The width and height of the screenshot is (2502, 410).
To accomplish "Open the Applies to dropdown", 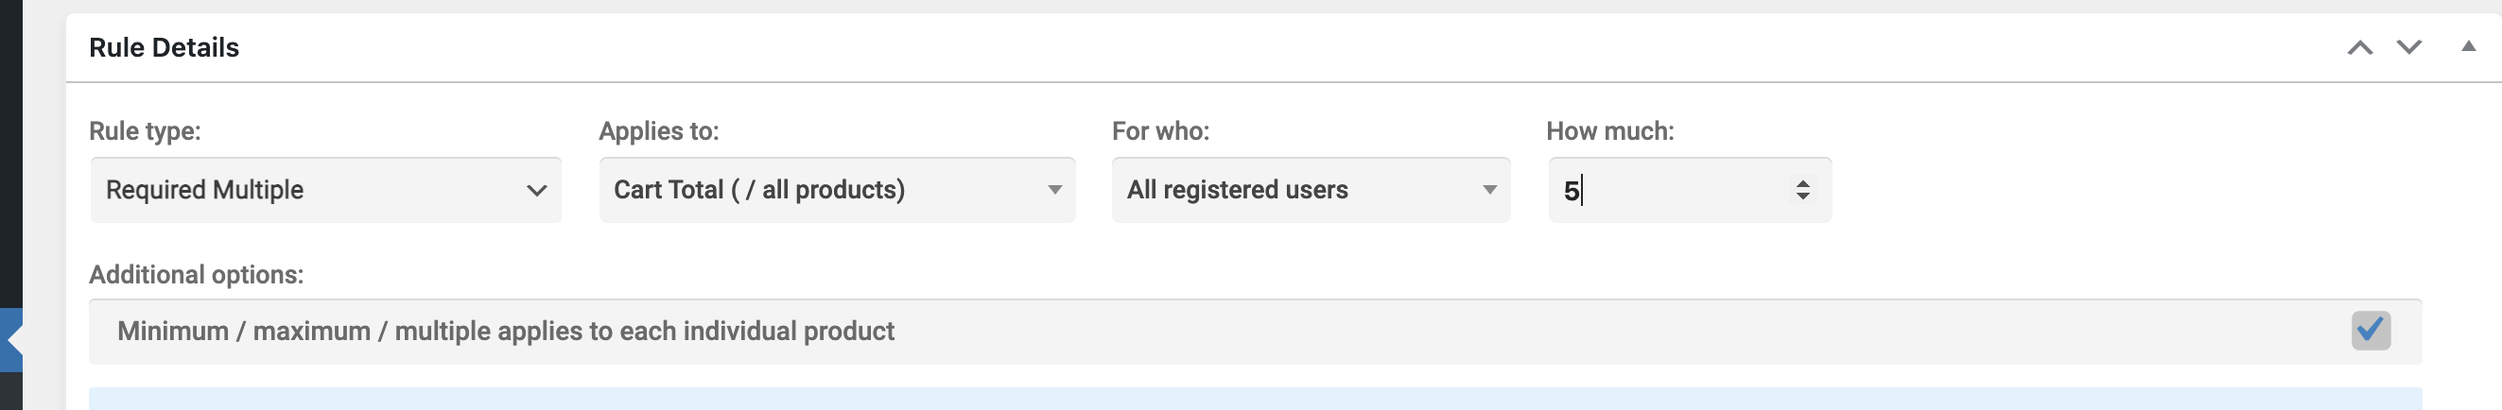I will pyautogui.click(x=836, y=190).
